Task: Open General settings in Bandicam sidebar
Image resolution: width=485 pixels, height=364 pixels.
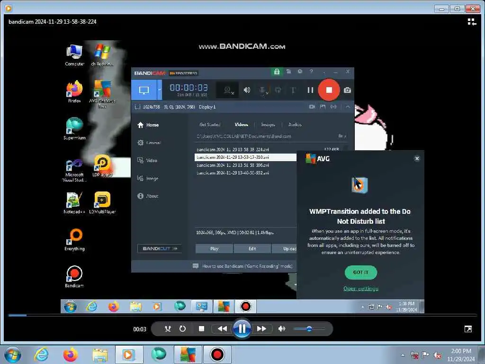Action: (149, 143)
